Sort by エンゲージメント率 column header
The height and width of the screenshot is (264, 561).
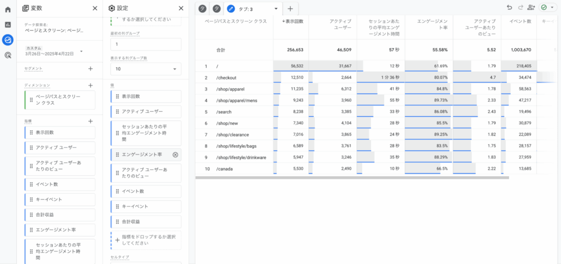(432, 24)
